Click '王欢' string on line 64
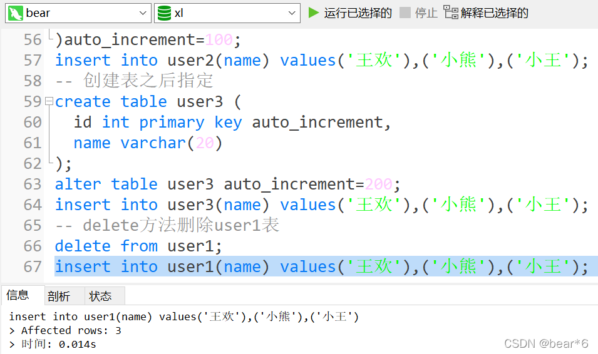598x354 pixels. pyautogui.click(x=374, y=205)
